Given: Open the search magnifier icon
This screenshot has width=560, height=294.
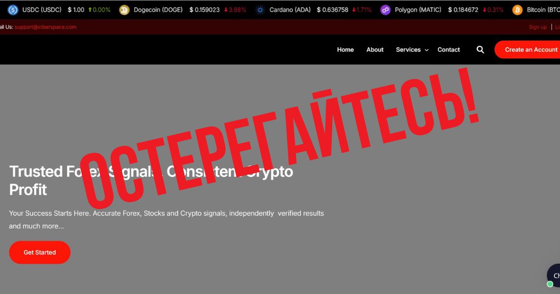Looking at the screenshot, I should click(x=480, y=49).
